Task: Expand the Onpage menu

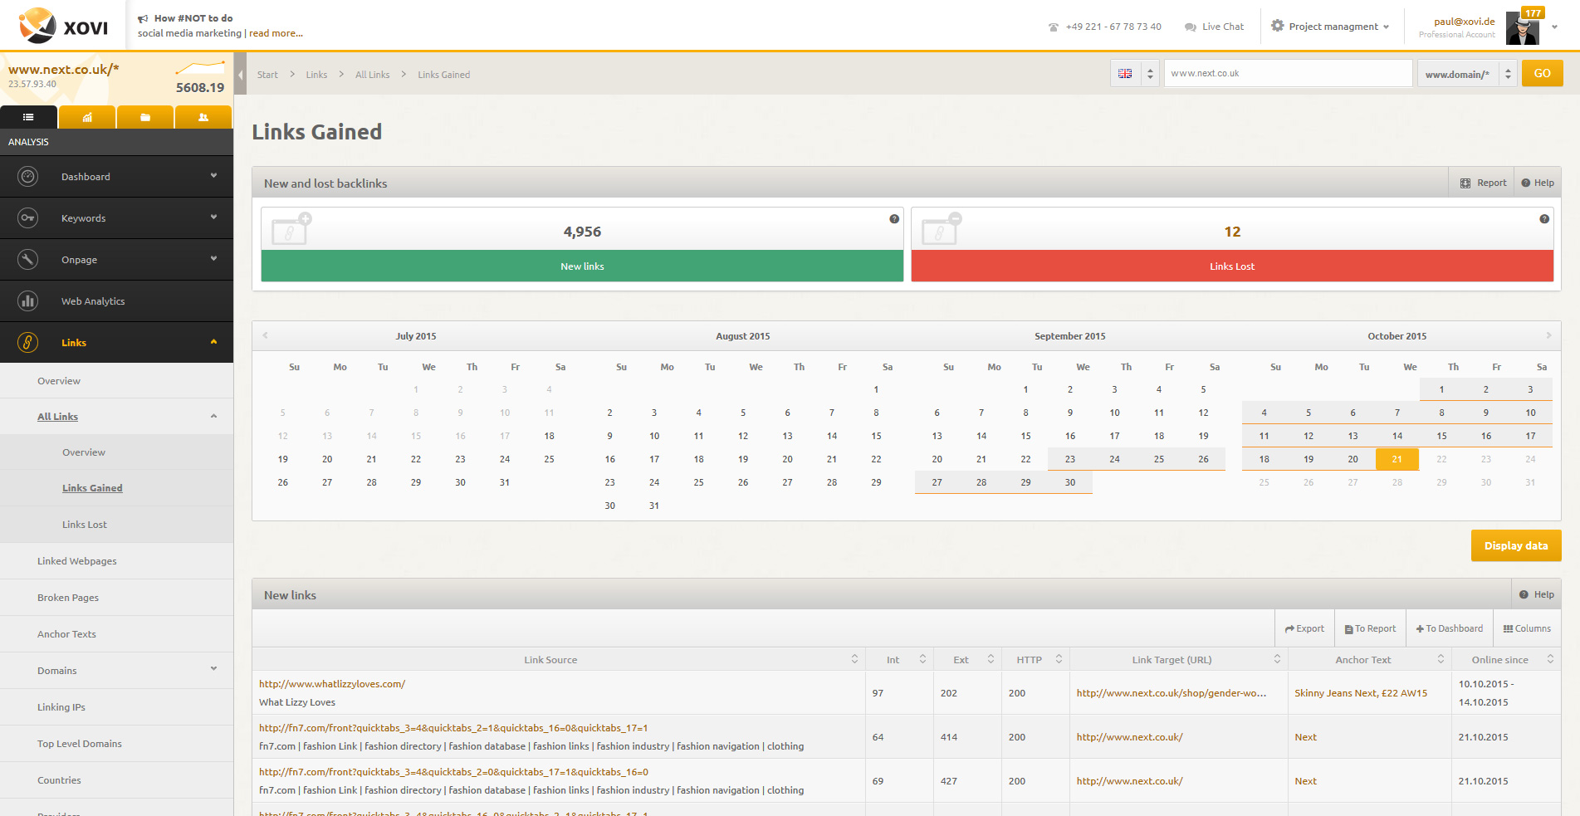Action: tap(213, 259)
